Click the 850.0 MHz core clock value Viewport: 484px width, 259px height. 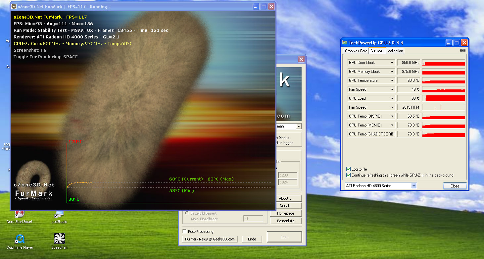(x=409, y=63)
